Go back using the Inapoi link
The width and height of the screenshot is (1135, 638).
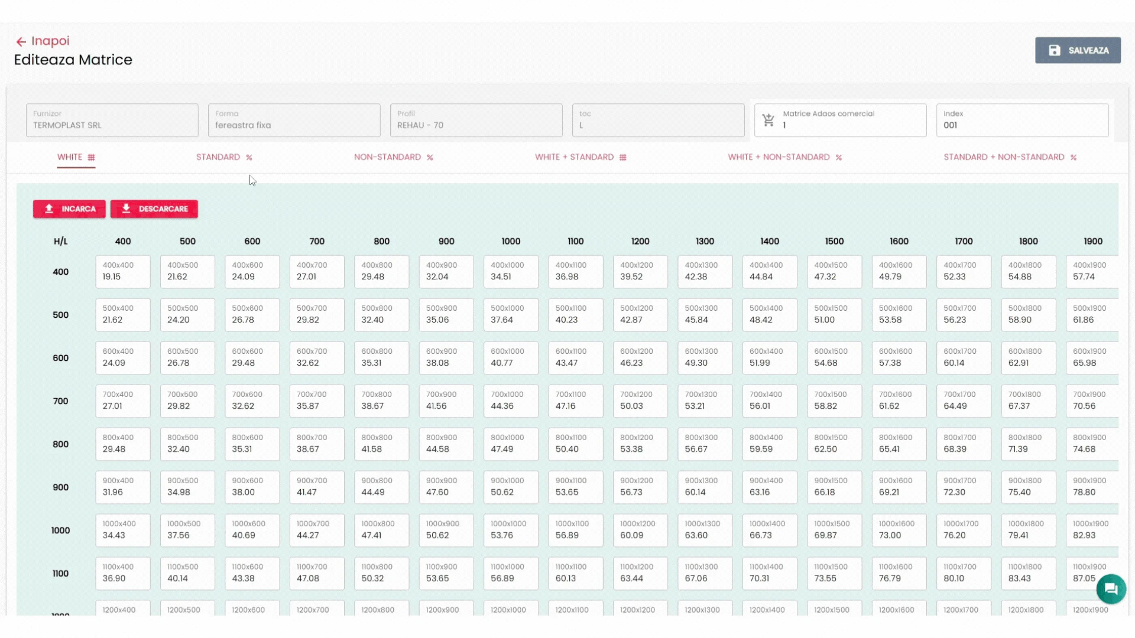[43, 41]
